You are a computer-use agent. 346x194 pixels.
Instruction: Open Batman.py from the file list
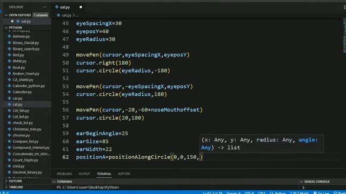point(21,36)
